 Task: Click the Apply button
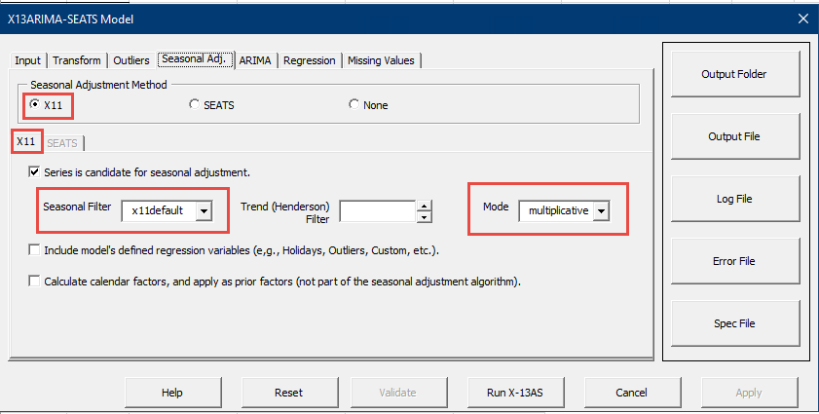(749, 392)
